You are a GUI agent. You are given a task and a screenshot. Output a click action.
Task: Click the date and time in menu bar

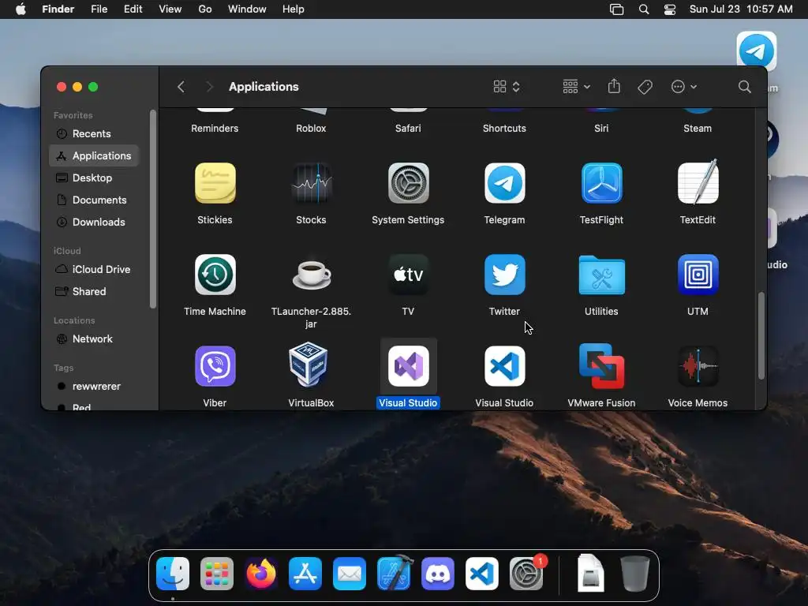pyautogui.click(x=741, y=9)
